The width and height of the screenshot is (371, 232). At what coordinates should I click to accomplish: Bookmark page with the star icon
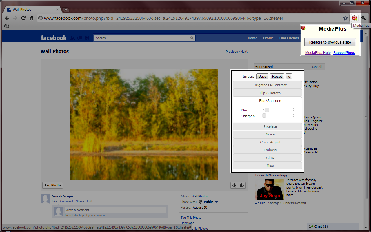[345, 18]
